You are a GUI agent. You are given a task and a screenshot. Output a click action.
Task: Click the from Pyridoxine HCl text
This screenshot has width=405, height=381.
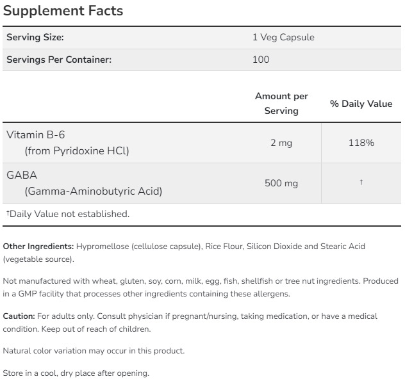pos(77,151)
